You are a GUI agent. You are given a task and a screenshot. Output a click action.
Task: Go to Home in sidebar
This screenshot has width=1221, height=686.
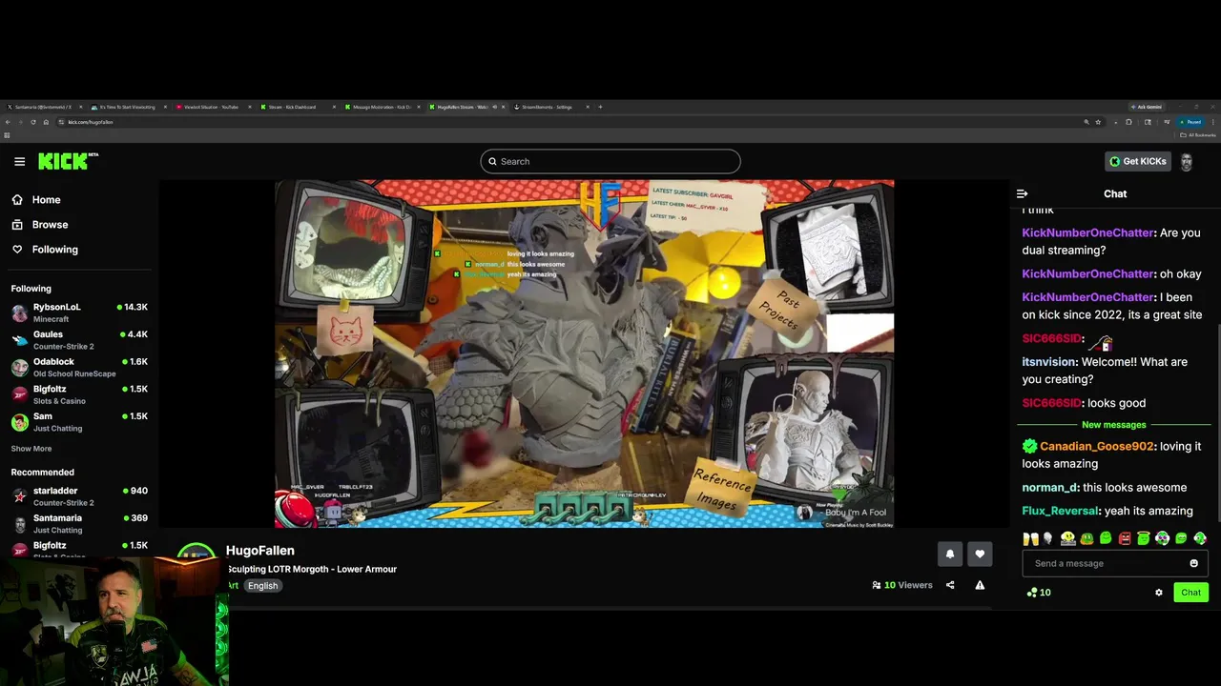coord(36,199)
